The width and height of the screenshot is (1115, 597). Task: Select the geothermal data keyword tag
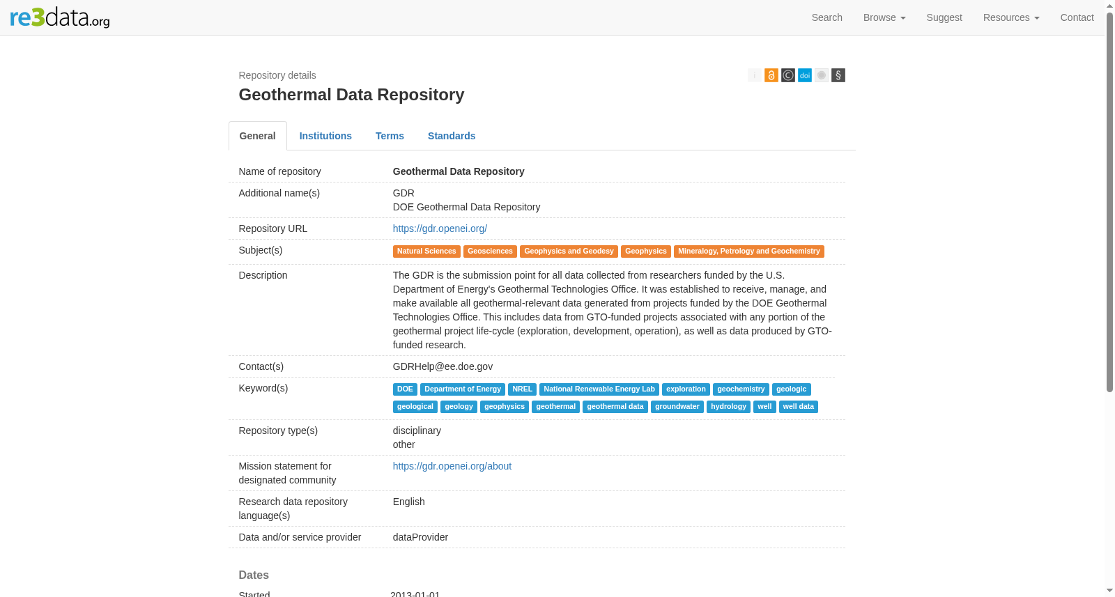(615, 407)
